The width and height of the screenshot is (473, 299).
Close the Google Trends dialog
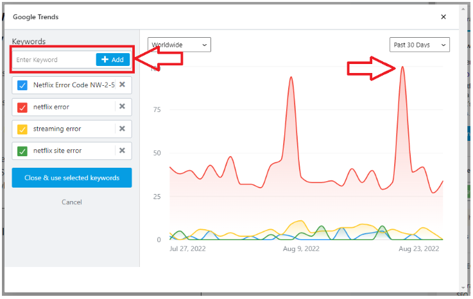tap(443, 17)
